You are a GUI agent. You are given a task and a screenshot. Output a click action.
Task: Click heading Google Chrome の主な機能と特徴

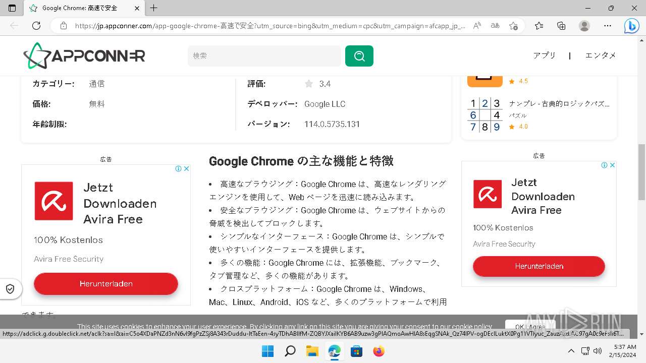[x=301, y=161]
